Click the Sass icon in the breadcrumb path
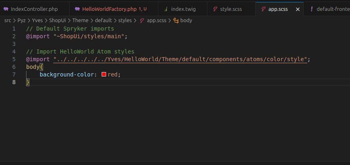Viewport: 350px width, 165px height. coord(142,21)
